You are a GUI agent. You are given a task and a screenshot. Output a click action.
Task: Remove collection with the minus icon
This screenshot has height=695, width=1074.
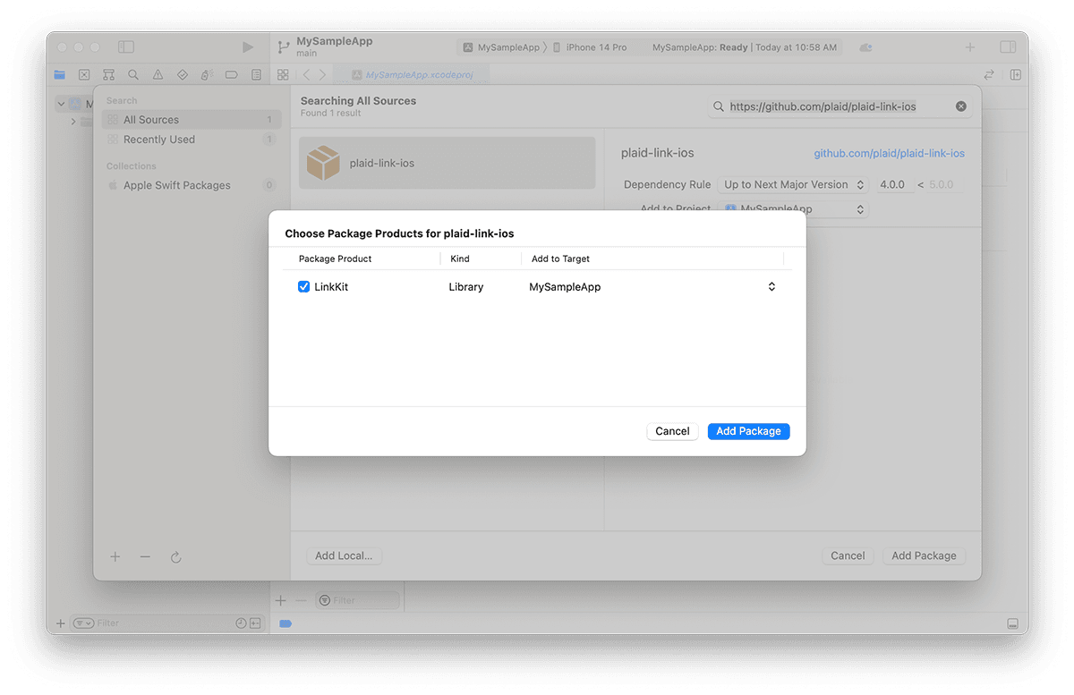145,556
